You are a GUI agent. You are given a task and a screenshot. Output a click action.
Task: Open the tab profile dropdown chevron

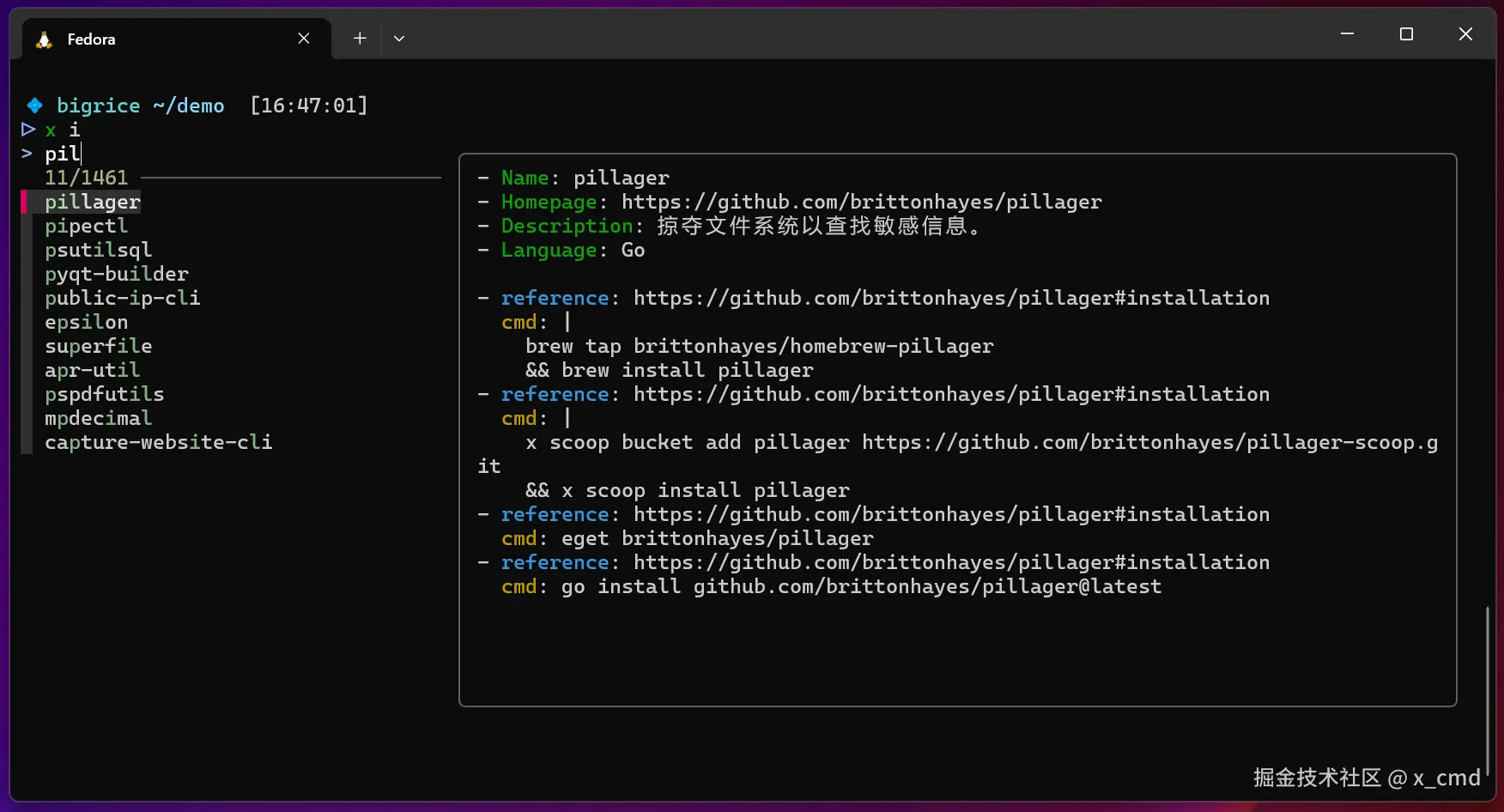coord(399,39)
